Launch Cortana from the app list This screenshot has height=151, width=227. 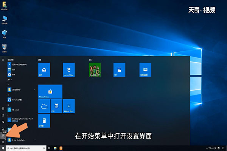coord(22,100)
